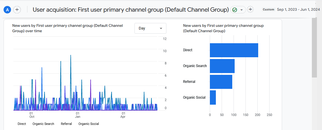Toggle the Direct series in the chart legend
322x130 pixels.
tap(22, 124)
